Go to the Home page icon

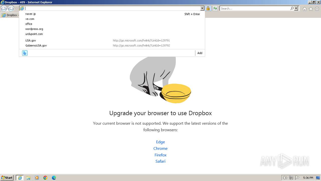pyautogui.click(x=304, y=9)
